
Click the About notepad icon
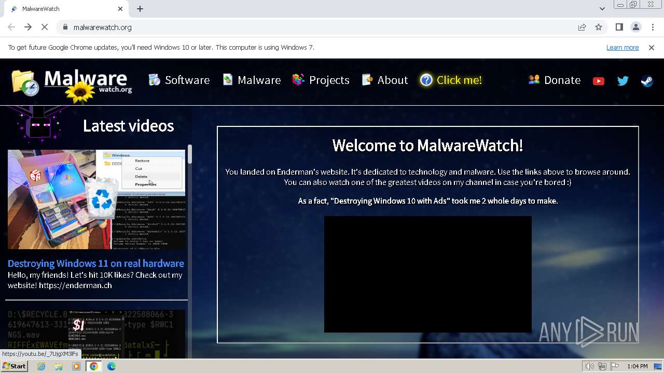pos(367,79)
